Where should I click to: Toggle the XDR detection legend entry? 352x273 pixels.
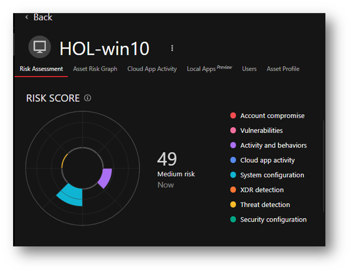[262, 190]
